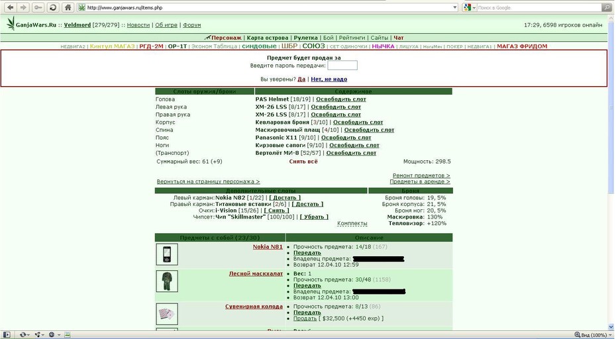Click the Снять всё link
The height and width of the screenshot is (339, 616).
[x=303, y=162]
